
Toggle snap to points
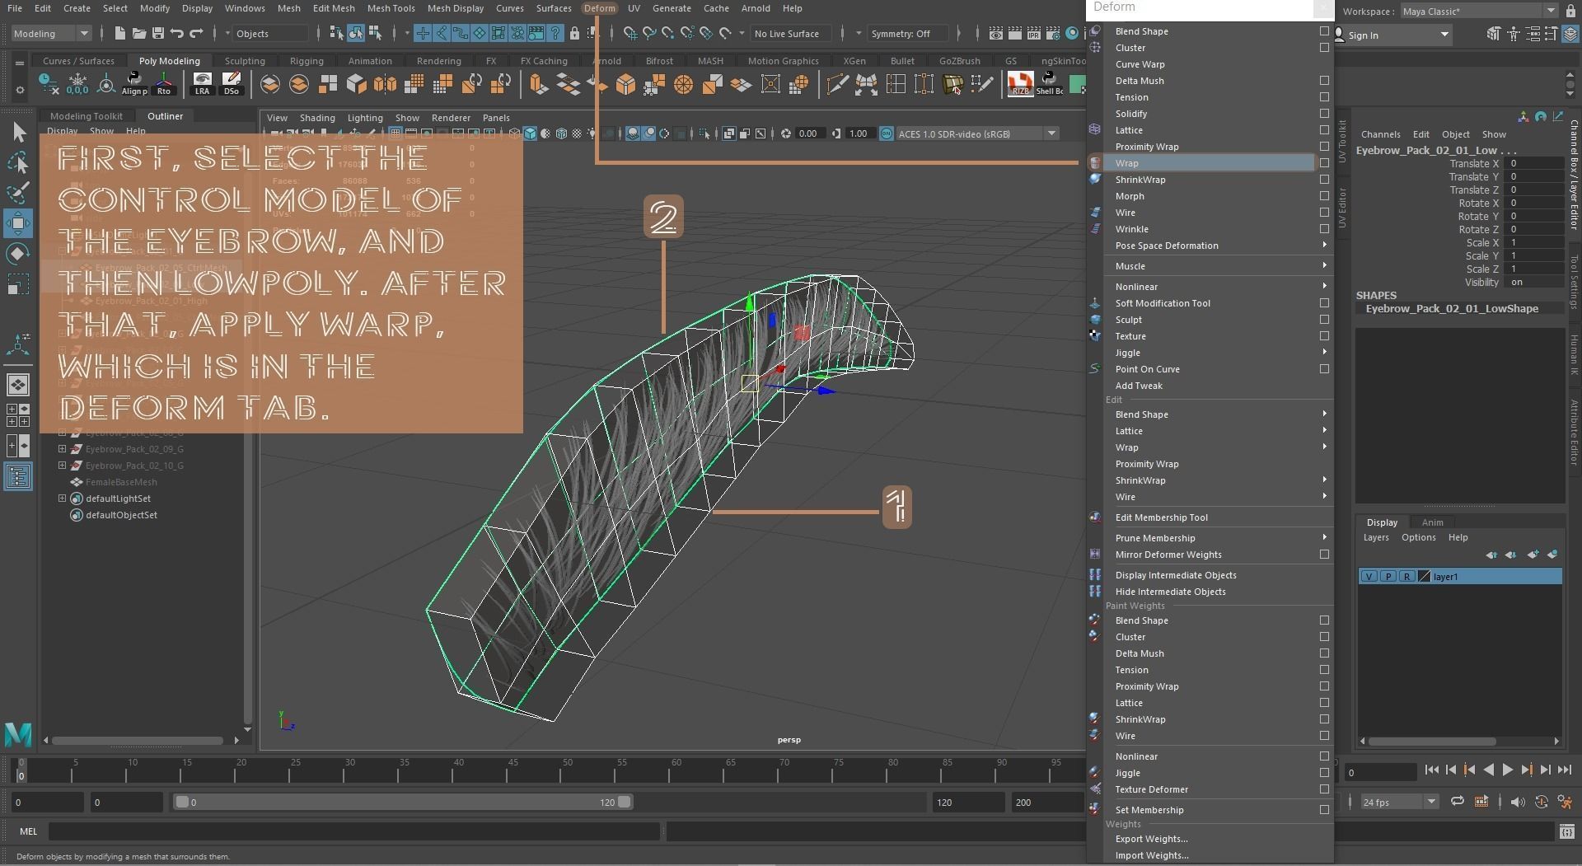coord(668,33)
